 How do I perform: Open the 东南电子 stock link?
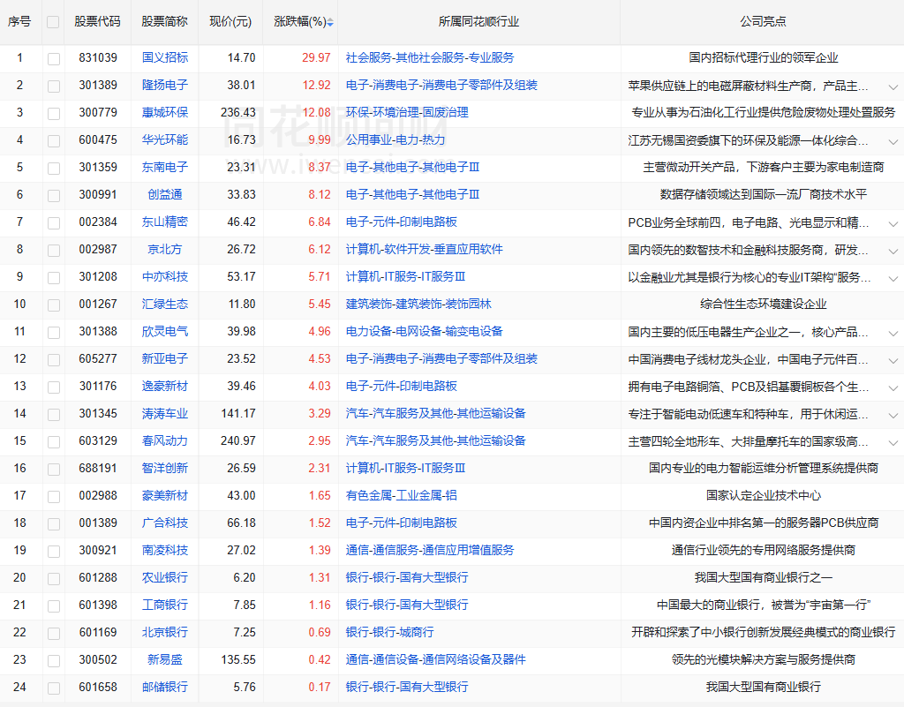(165, 167)
